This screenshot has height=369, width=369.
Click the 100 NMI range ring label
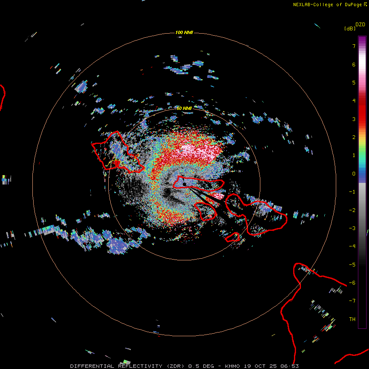[184, 32]
